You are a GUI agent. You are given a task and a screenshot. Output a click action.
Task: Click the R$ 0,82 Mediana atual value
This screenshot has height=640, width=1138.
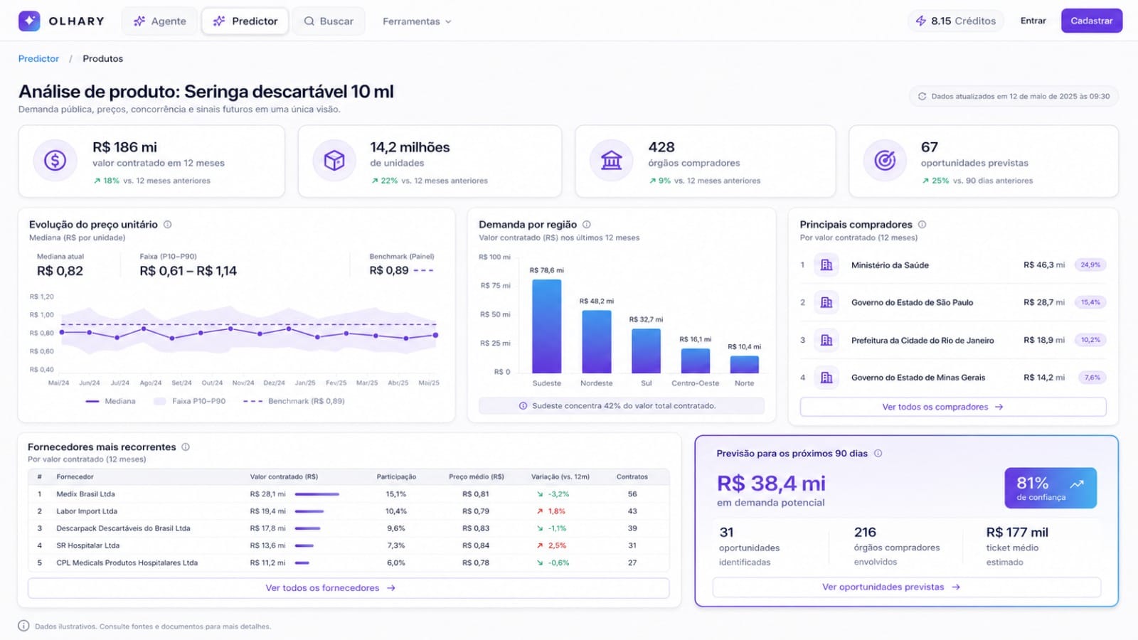60,271
